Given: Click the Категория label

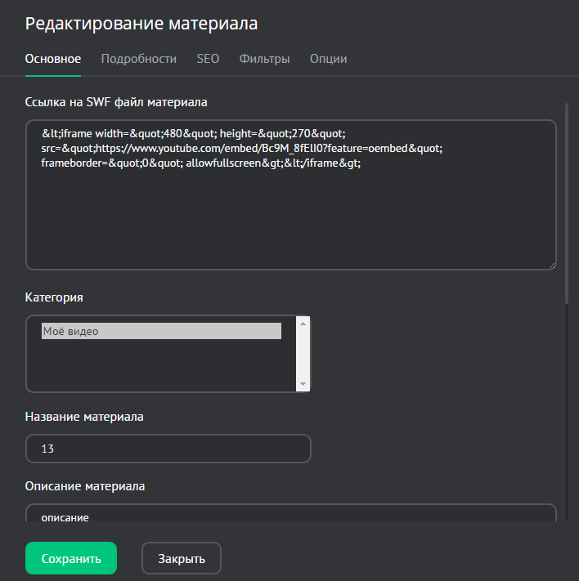Looking at the screenshot, I should pos(54,297).
